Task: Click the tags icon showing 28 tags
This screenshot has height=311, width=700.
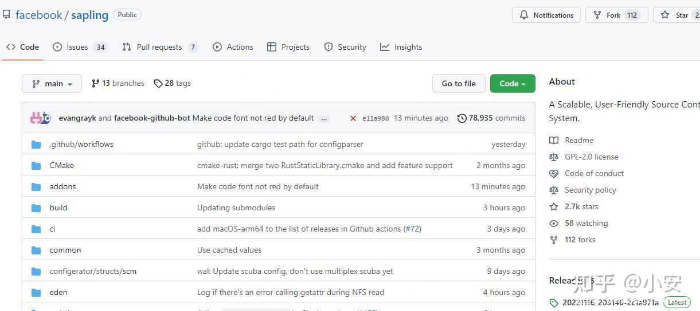Action: [158, 83]
